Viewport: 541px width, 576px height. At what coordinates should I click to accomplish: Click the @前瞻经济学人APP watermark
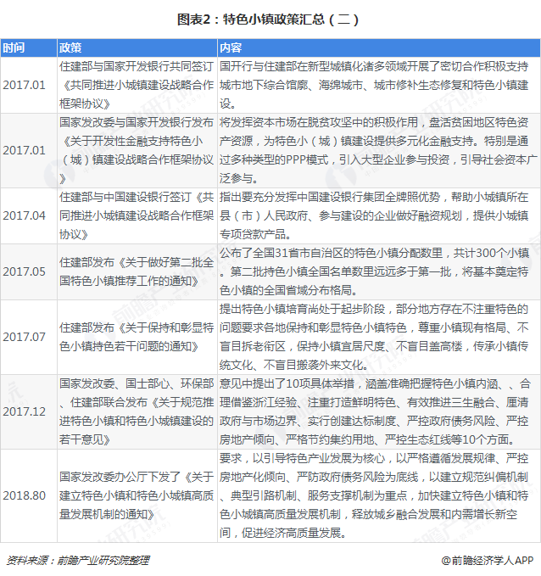point(486,561)
